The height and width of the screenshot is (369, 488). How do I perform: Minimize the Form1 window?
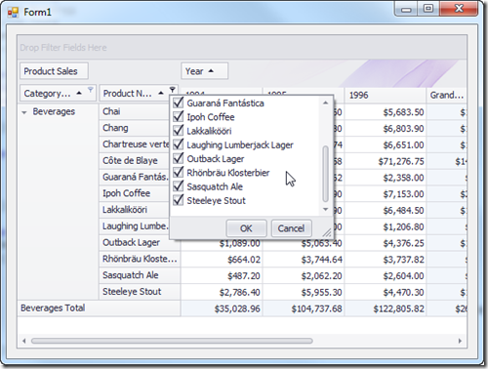click(x=406, y=9)
